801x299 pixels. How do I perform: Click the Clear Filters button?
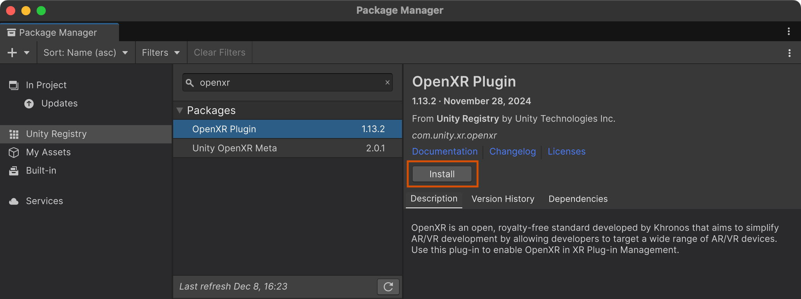pyautogui.click(x=220, y=53)
